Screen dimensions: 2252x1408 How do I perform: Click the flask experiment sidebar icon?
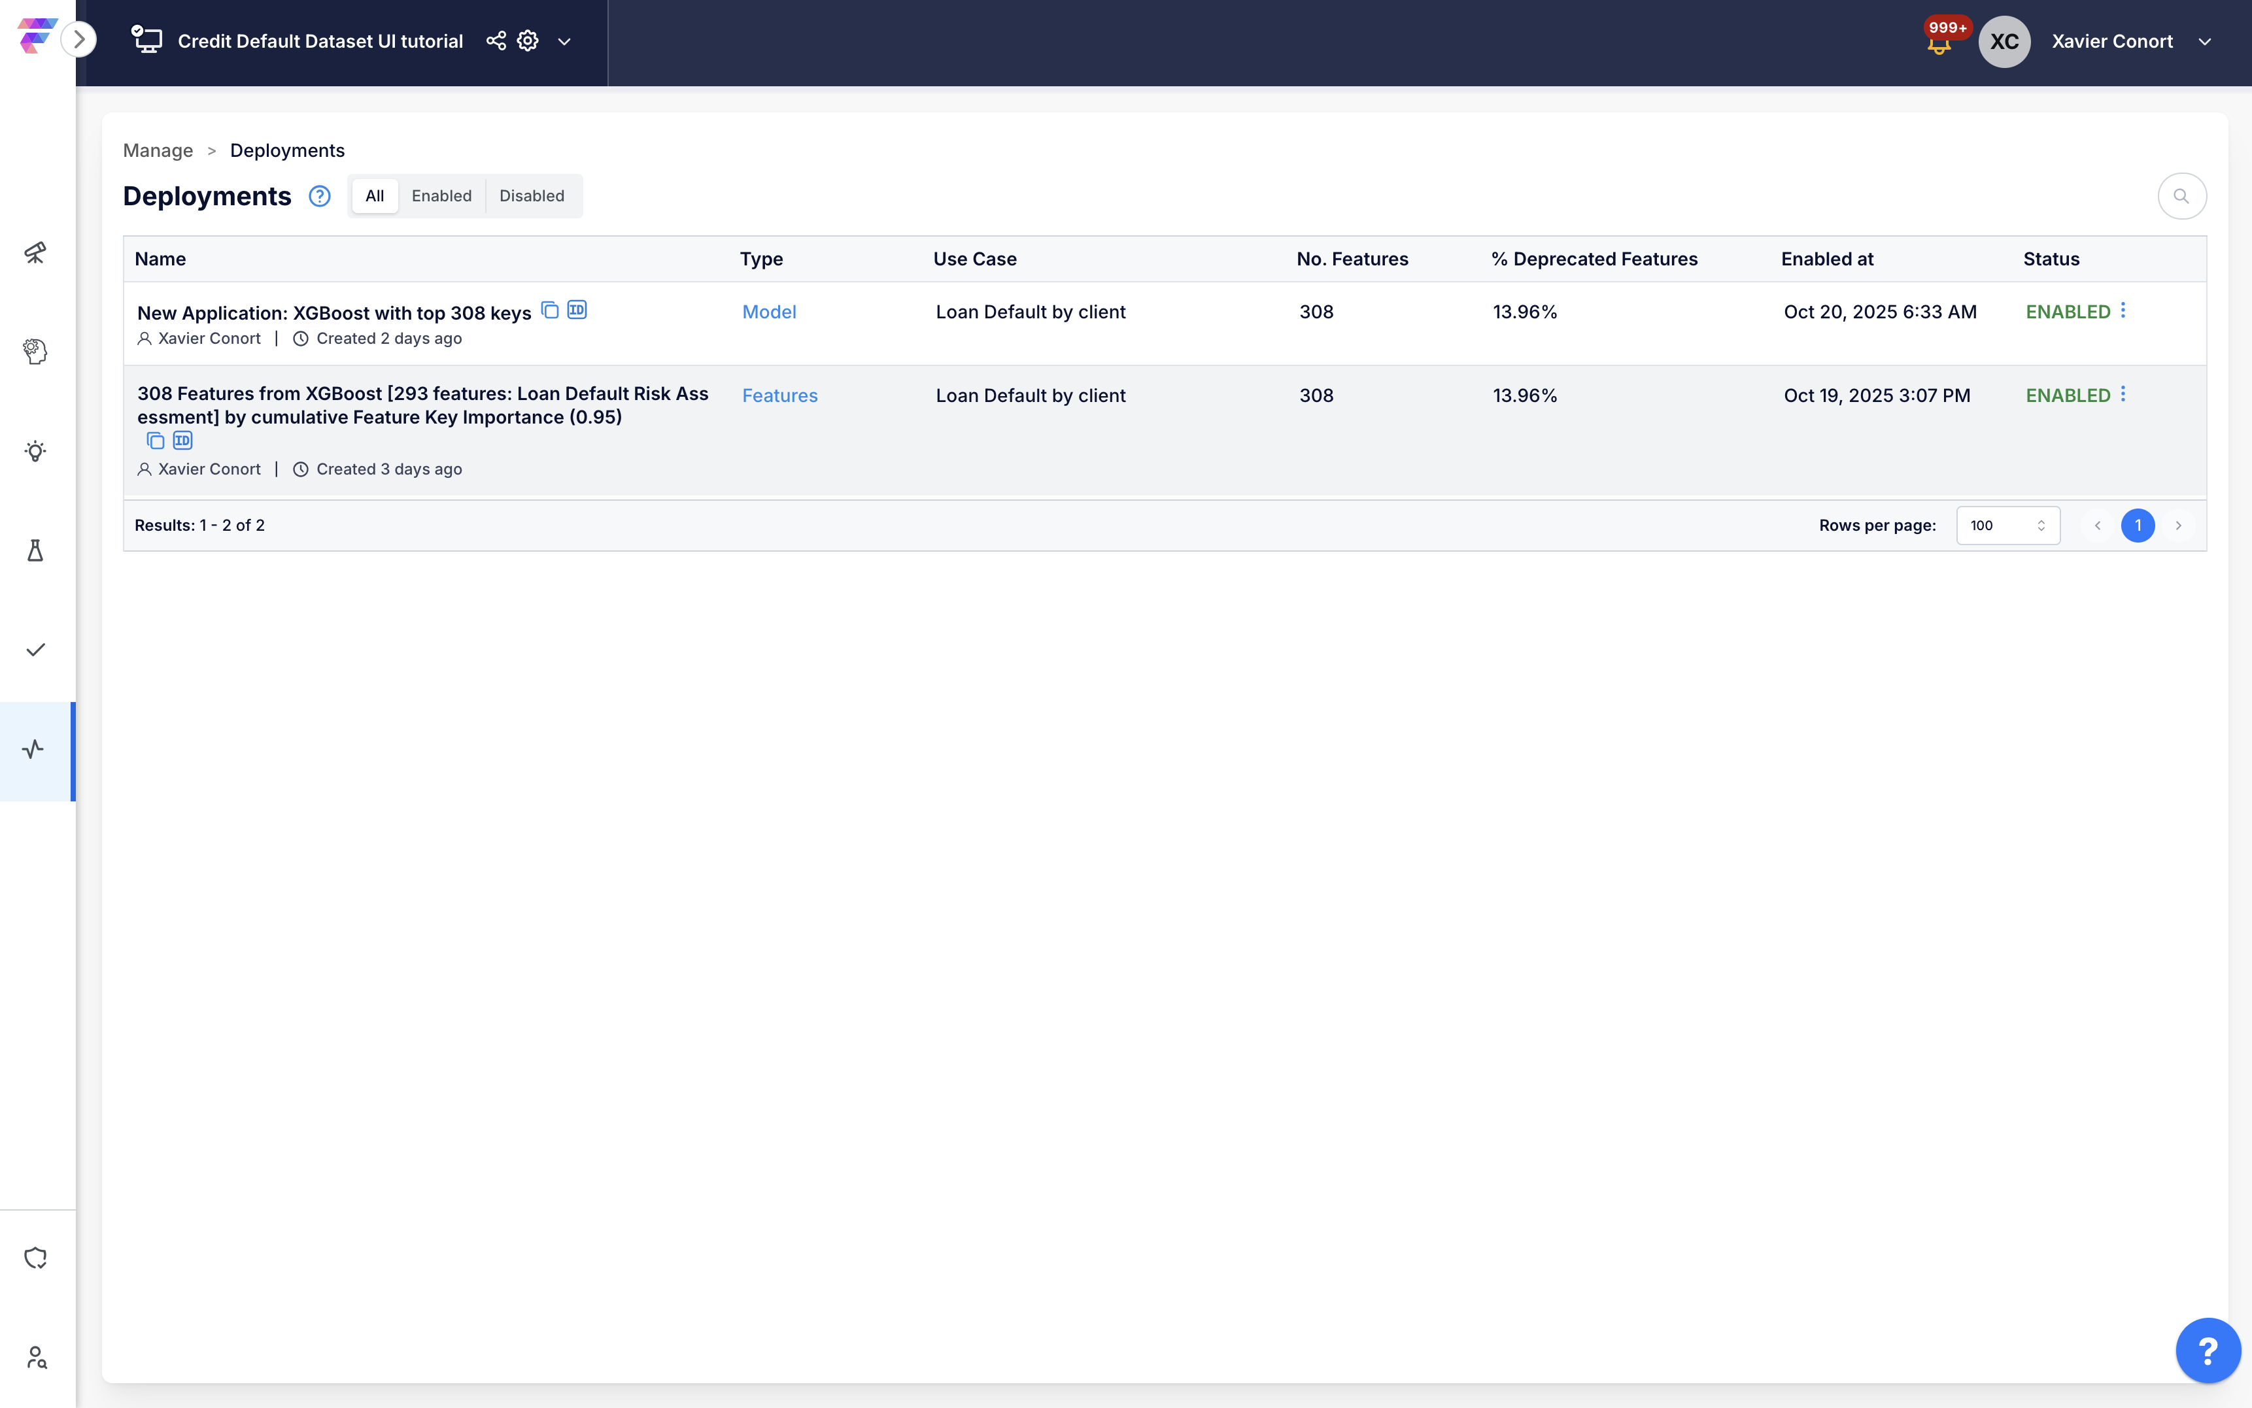[35, 550]
